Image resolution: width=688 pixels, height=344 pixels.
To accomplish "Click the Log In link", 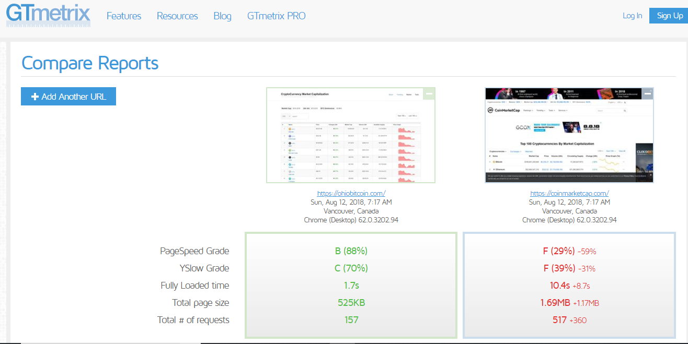I will 632,16.
